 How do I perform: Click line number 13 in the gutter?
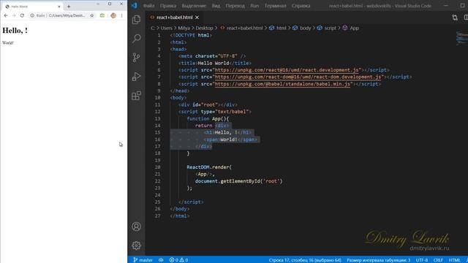pyautogui.click(x=158, y=118)
